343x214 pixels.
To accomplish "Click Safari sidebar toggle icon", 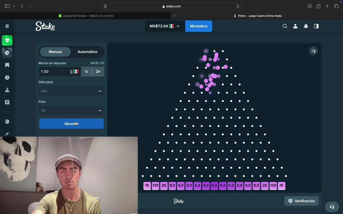I will pyautogui.click(x=7, y=6).
